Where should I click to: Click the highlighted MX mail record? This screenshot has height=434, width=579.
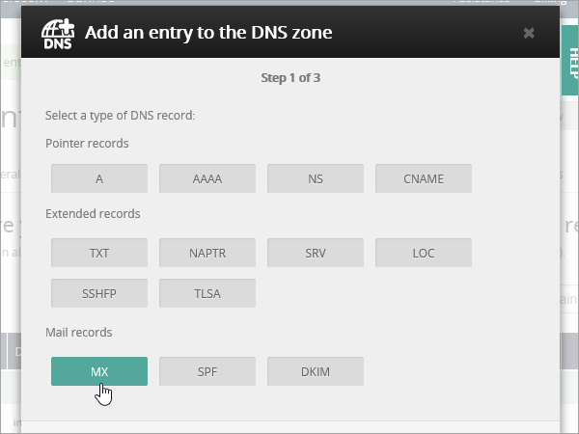(x=99, y=371)
